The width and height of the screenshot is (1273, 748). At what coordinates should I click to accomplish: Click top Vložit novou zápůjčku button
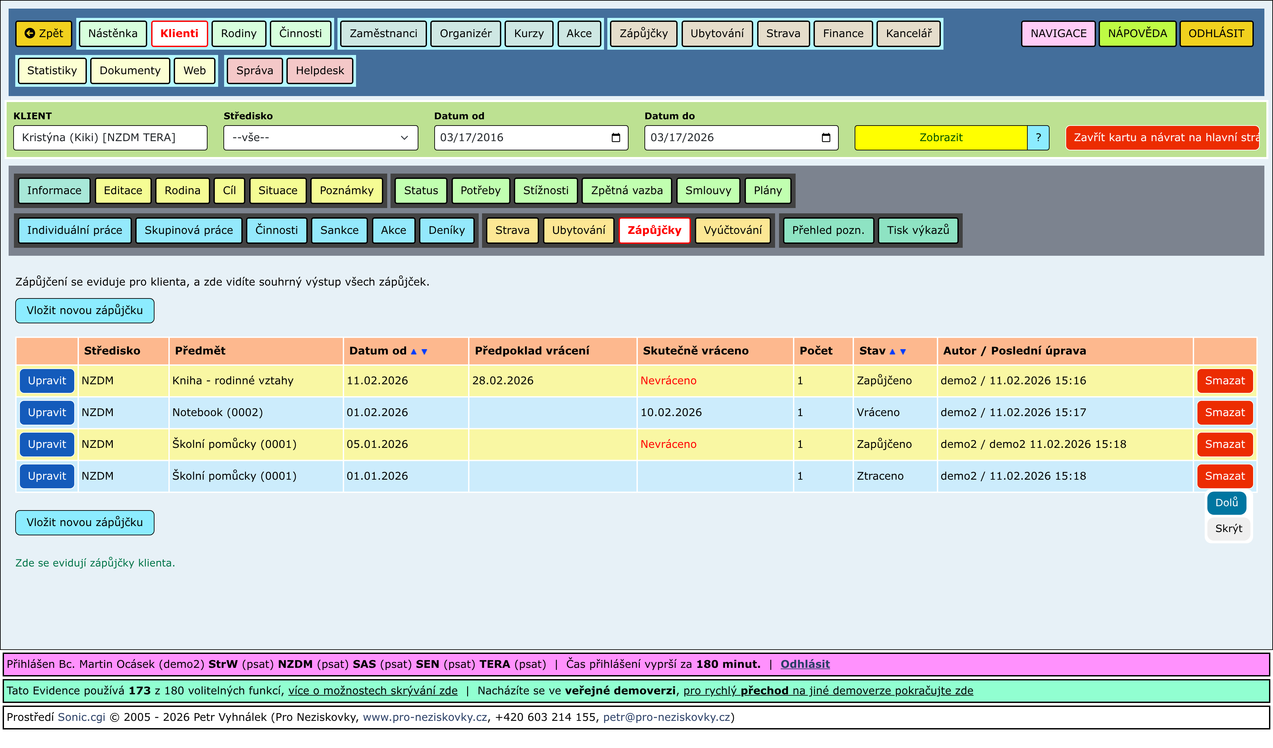(84, 310)
